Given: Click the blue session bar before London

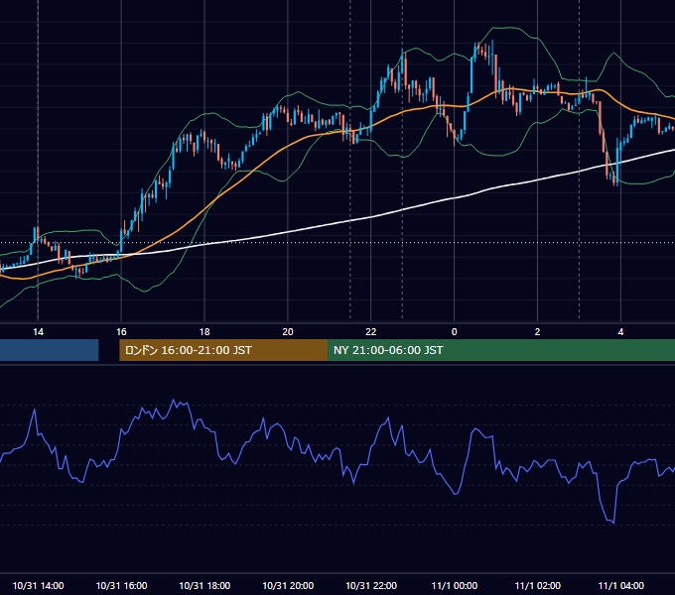Looking at the screenshot, I should point(49,350).
